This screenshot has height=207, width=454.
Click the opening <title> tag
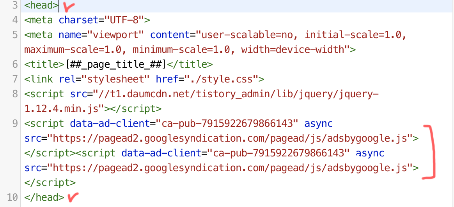click(x=44, y=64)
